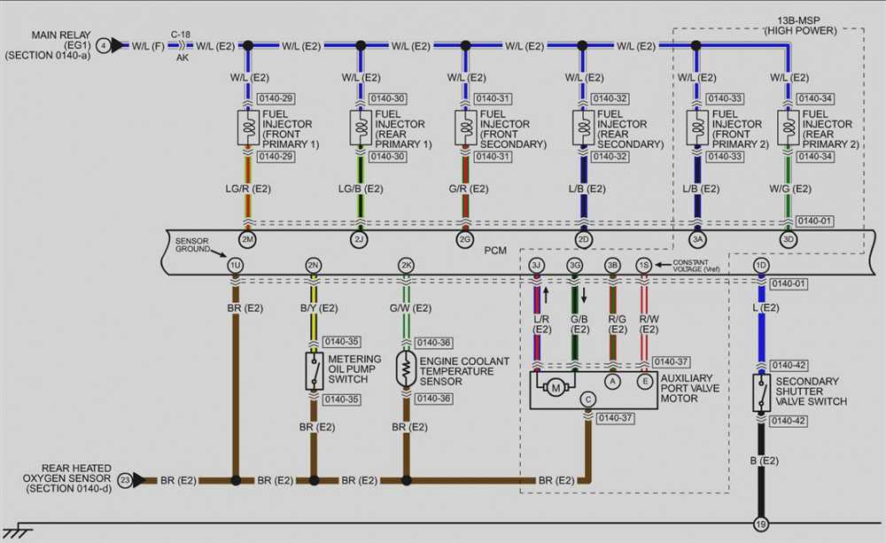Select the PCM terminal 1D circle
This screenshot has height=543, width=886.
(761, 265)
